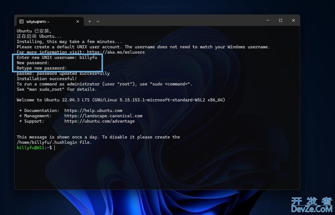This screenshot has width=335, height=215.
Task: Click the '* Management:' label
Action: [35, 116]
